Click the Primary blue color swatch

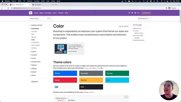tap(65, 73)
